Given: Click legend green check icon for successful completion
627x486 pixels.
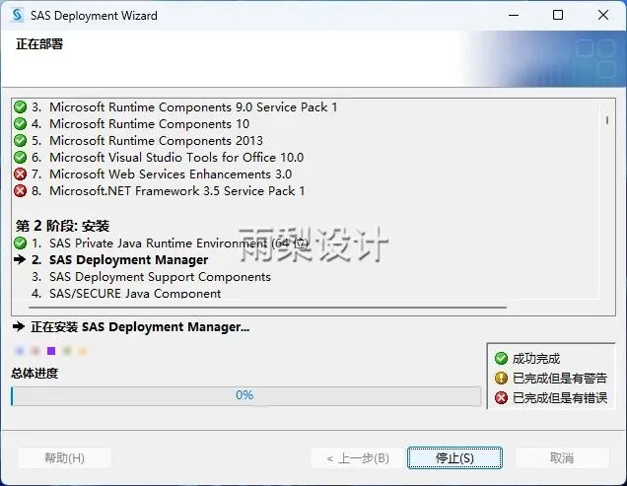Looking at the screenshot, I should [501, 359].
